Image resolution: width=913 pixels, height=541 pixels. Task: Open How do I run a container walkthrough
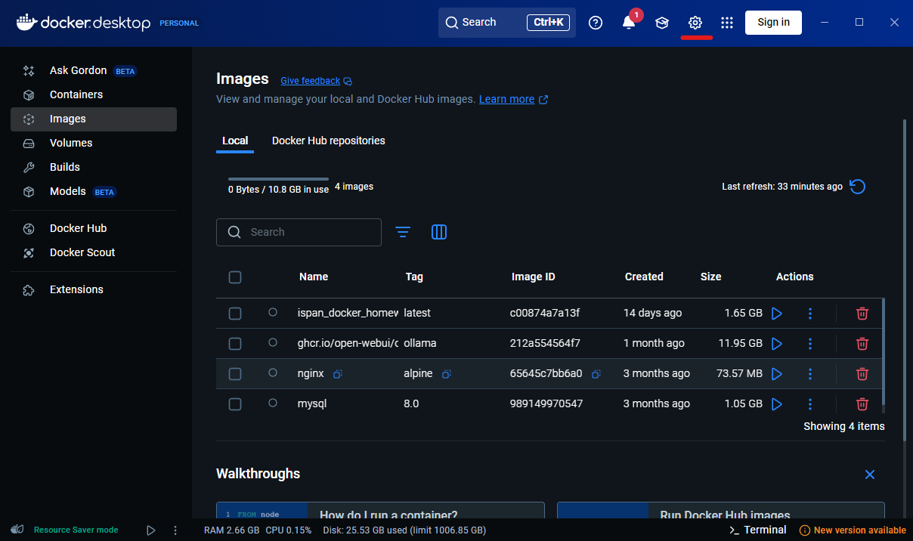(380, 511)
